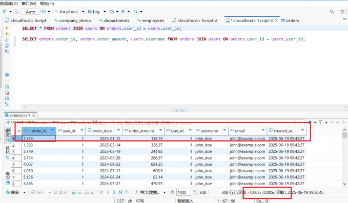Jump to the last result page
The image size is (348, 203).
coord(120,192)
